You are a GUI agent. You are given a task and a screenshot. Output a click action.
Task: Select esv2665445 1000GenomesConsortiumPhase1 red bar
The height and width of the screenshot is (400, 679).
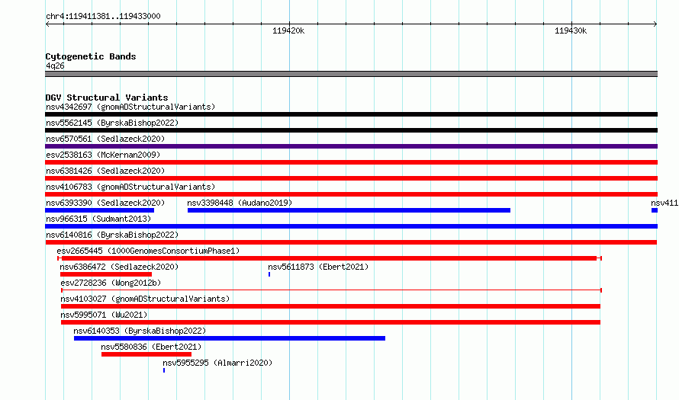click(x=330, y=258)
